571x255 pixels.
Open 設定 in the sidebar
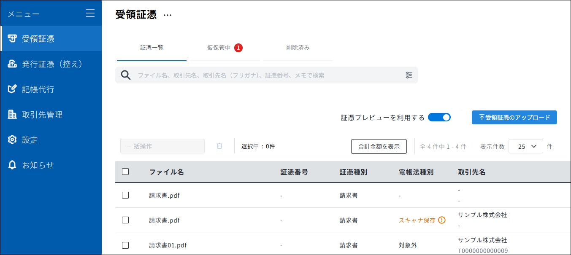click(x=51, y=140)
